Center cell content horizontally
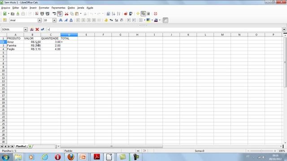 click(83, 20)
